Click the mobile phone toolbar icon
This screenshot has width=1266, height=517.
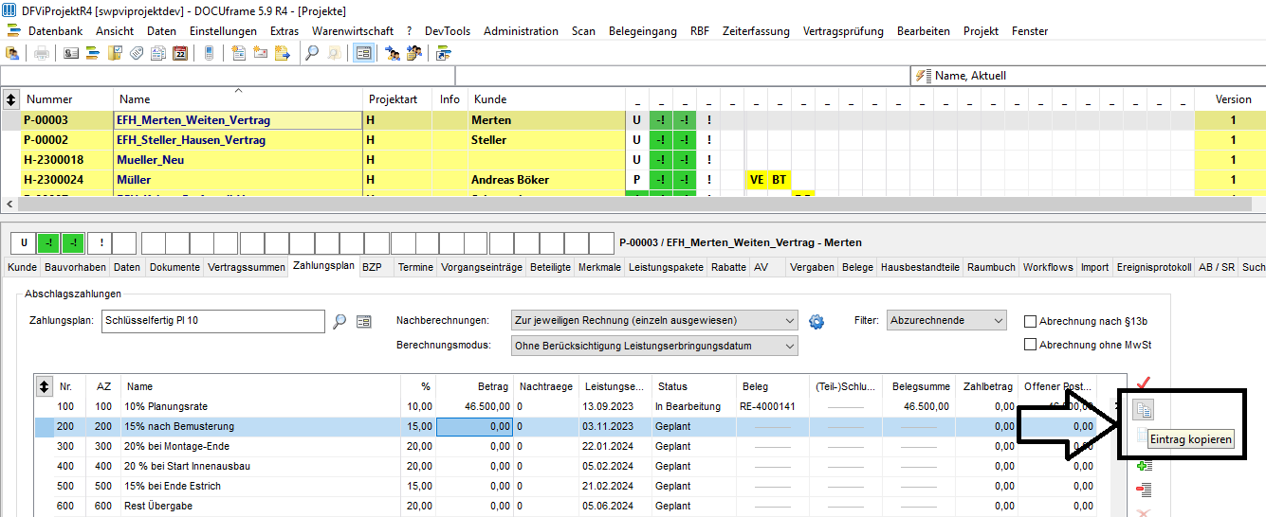point(210,53)
